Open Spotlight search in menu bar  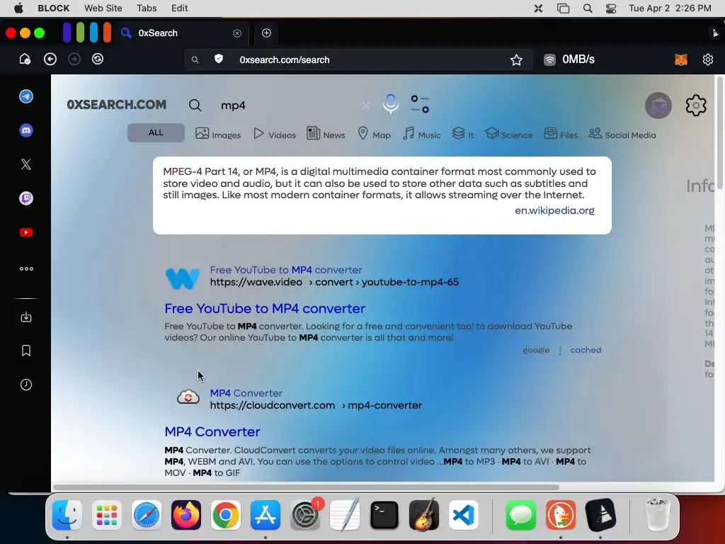[588, 8]
